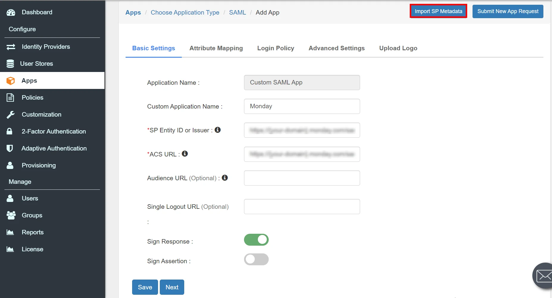552x298 pixels.
Task: Click the Import SP Metadata button
Action: pos(438,11)
